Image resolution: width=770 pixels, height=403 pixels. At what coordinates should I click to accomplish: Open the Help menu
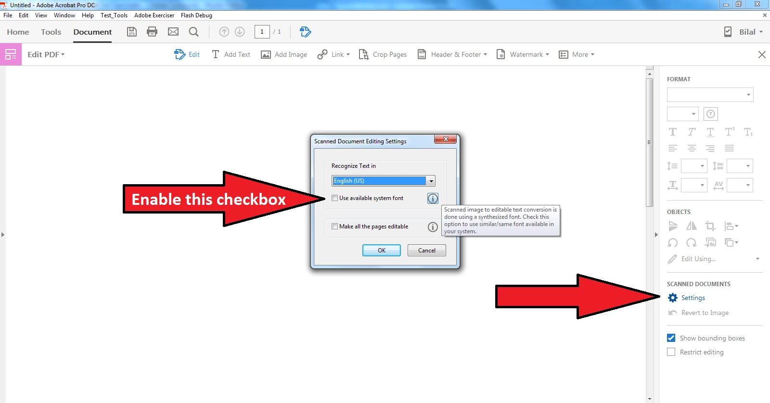point(88,15)
